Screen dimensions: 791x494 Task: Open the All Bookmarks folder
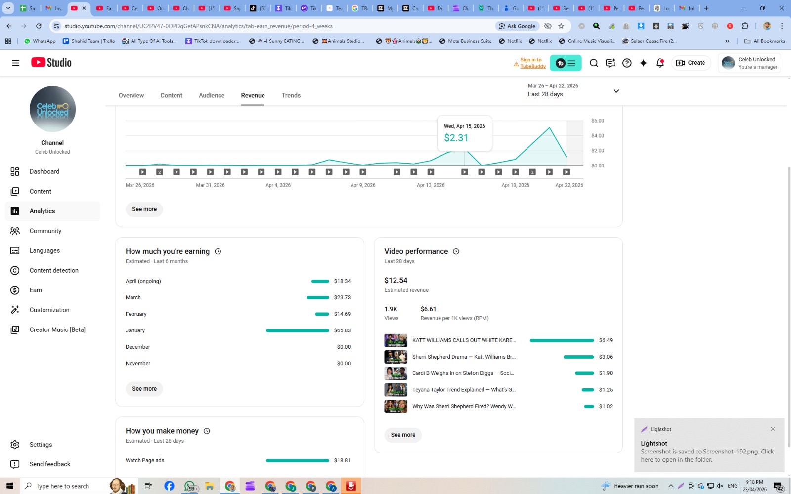[764, 41]
